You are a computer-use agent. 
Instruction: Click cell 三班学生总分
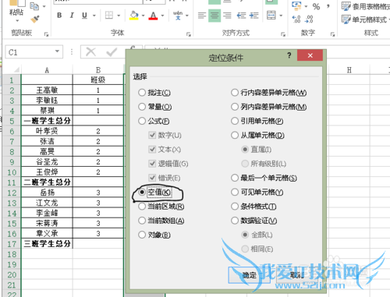(x=47, y=244)
